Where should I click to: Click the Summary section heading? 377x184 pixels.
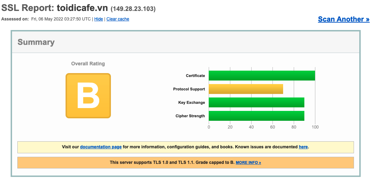click(36, 42)
